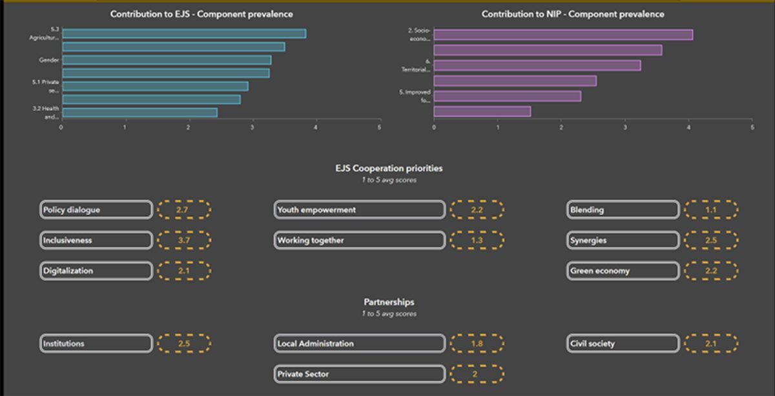Click the Private Sector partnership box

click(x=360, y=374)
